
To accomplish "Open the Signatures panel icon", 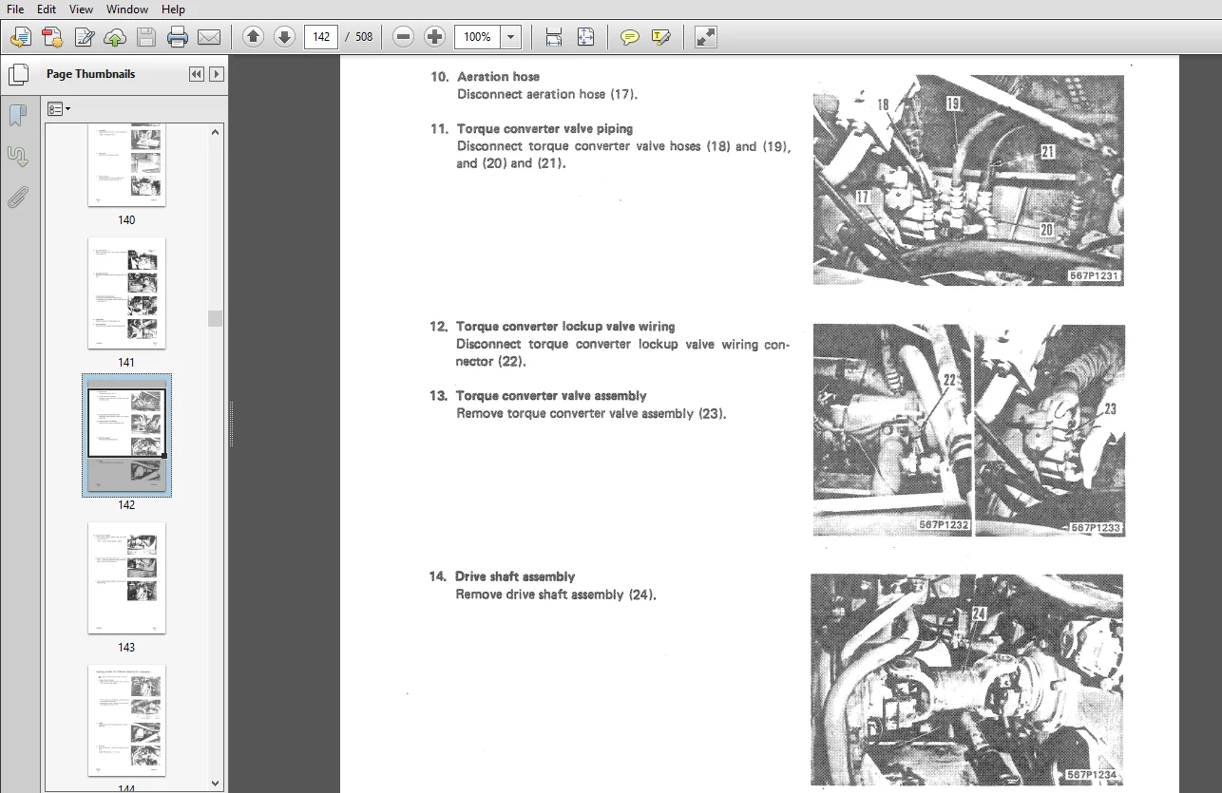I will 18,157.
